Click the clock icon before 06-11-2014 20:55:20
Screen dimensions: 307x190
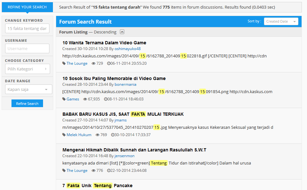(x=109, y=63)
